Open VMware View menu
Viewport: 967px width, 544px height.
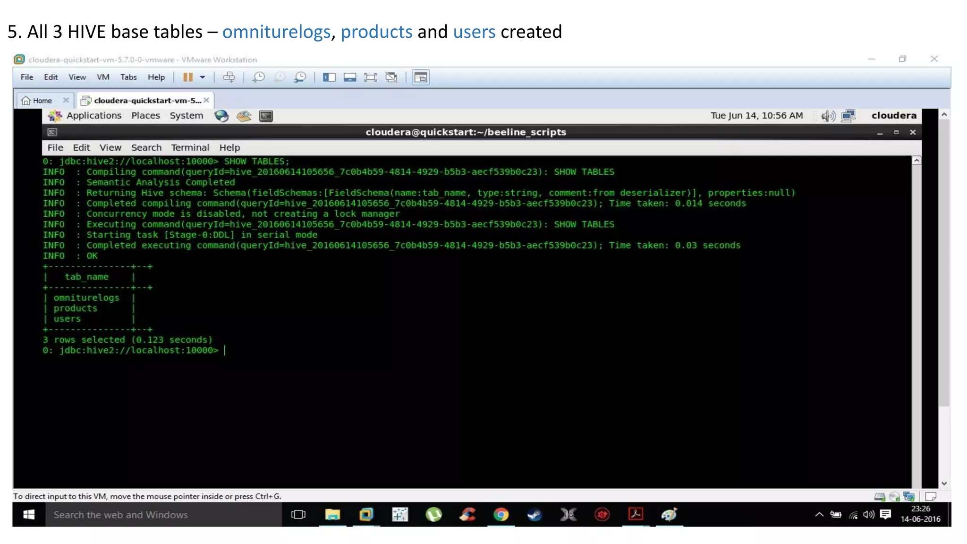coord(77,77)
